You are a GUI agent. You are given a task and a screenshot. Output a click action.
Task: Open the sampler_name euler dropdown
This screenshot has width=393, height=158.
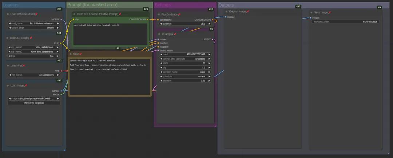(x=185, y=72)
